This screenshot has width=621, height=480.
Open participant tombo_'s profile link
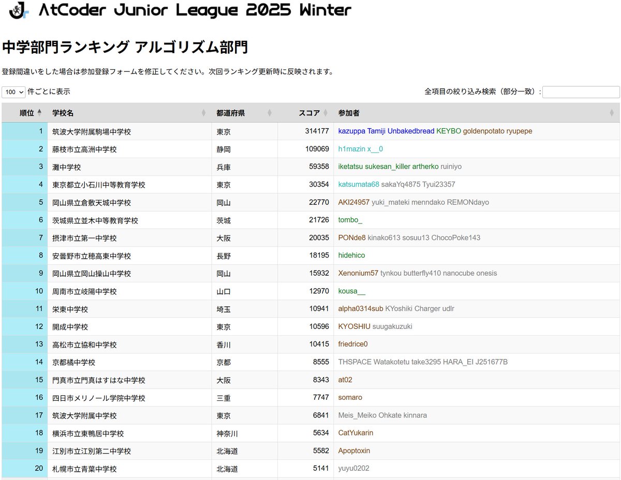point(350,220)
